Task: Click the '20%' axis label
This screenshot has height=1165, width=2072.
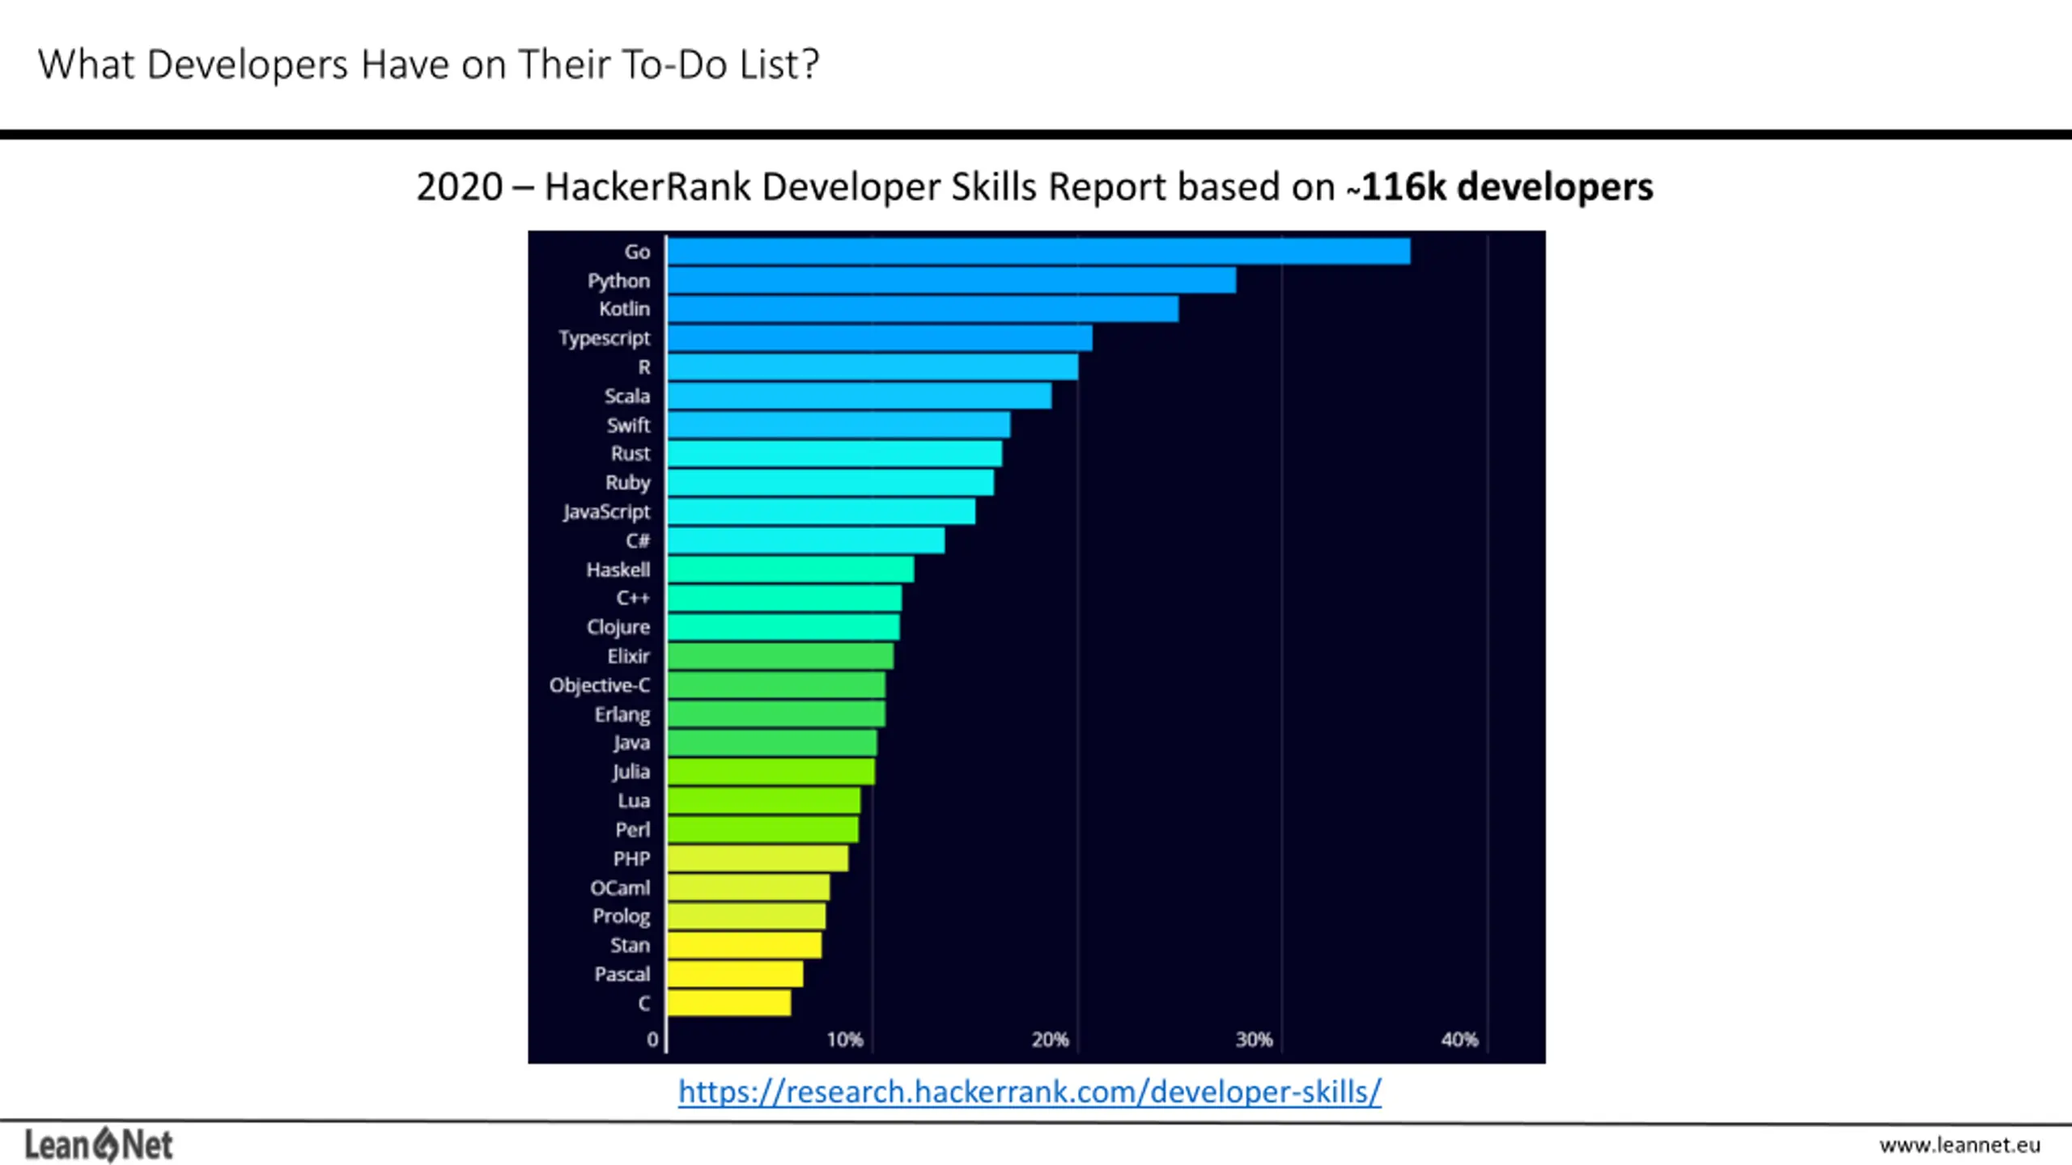Action: [1050, 1040]
